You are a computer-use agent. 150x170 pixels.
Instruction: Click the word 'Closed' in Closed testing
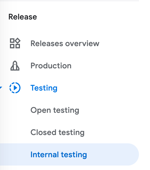click(43, 132)
